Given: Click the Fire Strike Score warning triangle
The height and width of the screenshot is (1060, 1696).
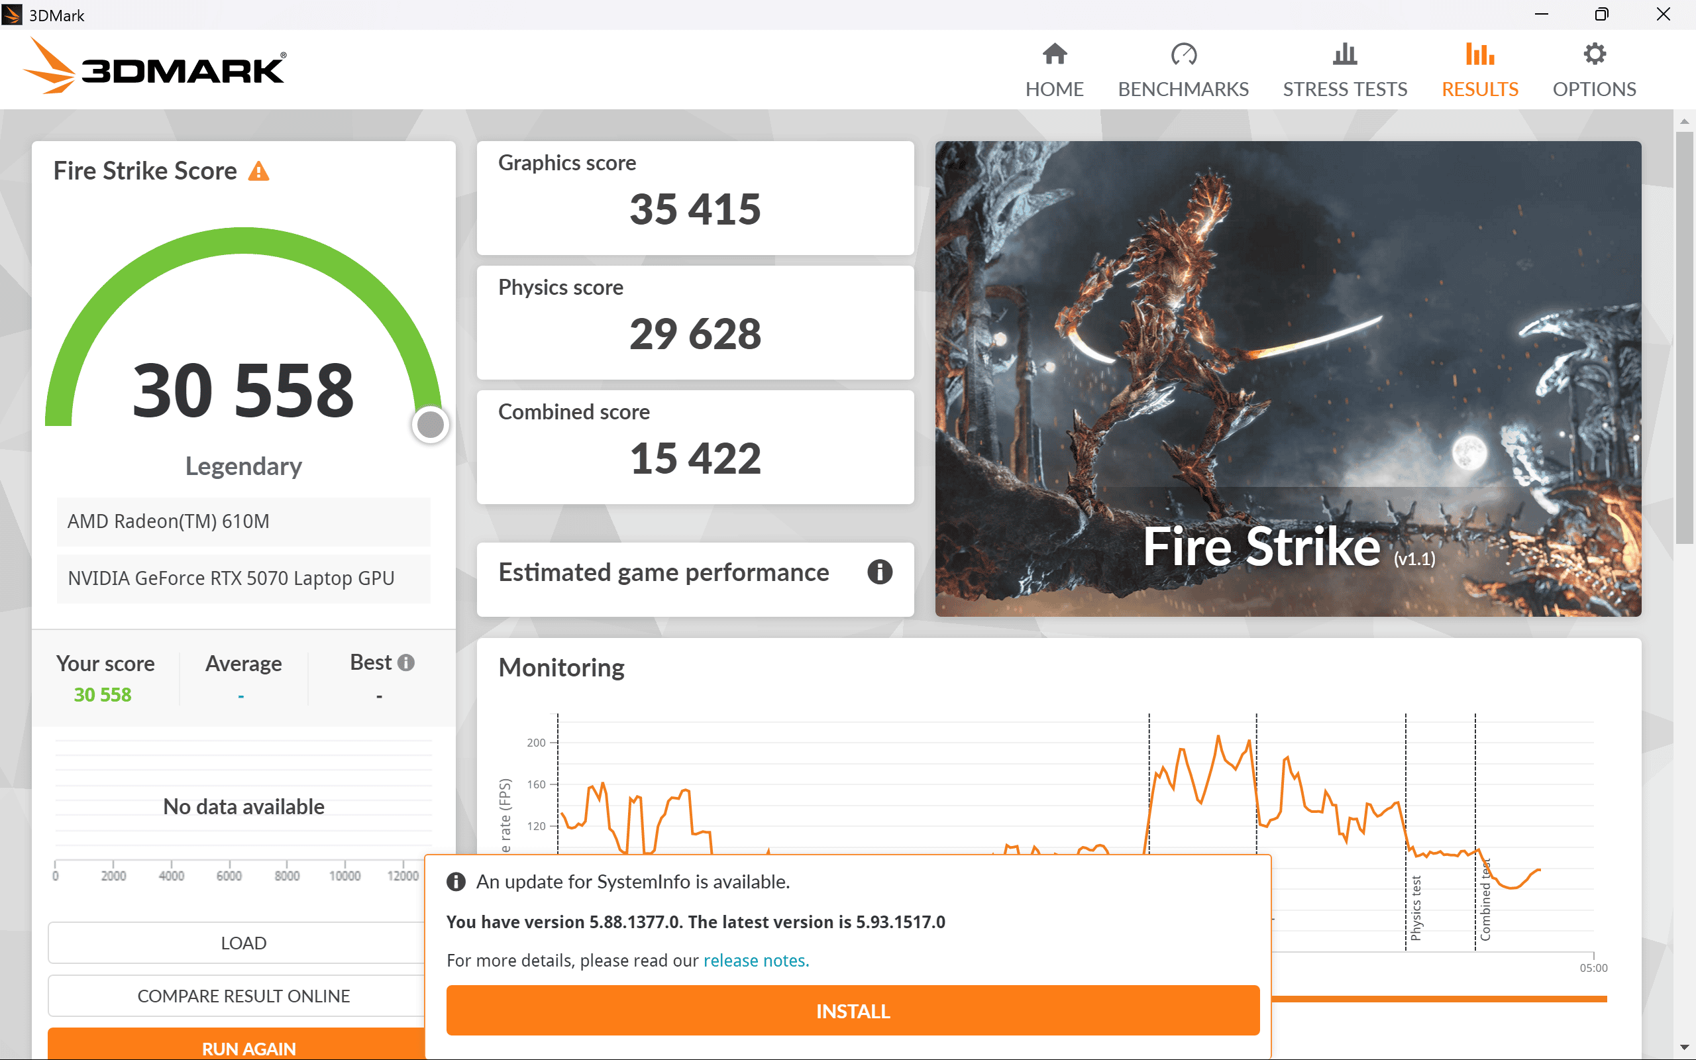Looking at the screenshot, I should click(x=258, y=171).
